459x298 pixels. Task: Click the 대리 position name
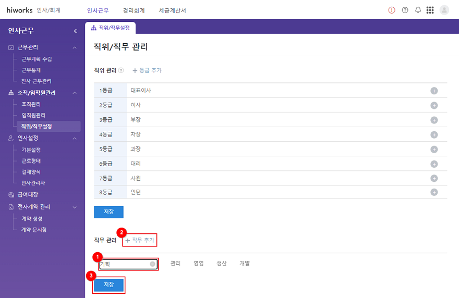[x=136, y=164]
